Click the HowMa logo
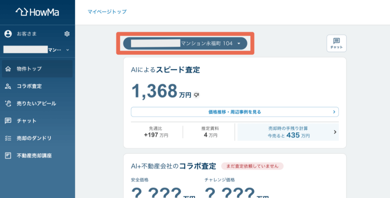 point(37,12)
